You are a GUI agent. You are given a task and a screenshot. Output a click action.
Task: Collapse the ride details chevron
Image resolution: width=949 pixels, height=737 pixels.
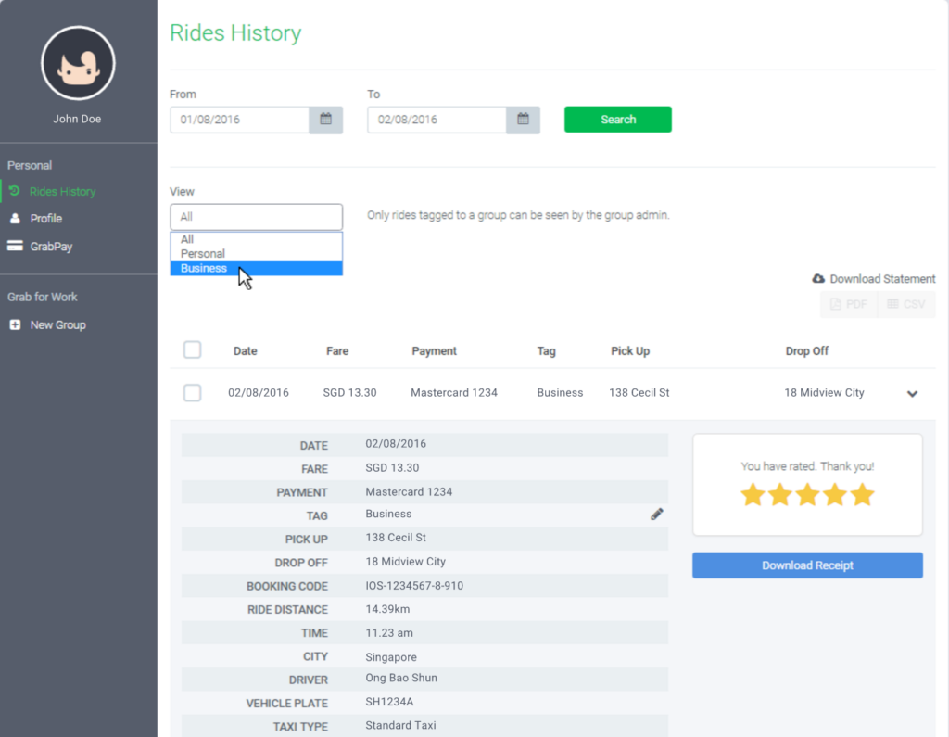[x=912, y=394]
